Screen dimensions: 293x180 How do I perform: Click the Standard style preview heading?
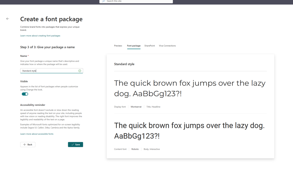pos(124,64)
